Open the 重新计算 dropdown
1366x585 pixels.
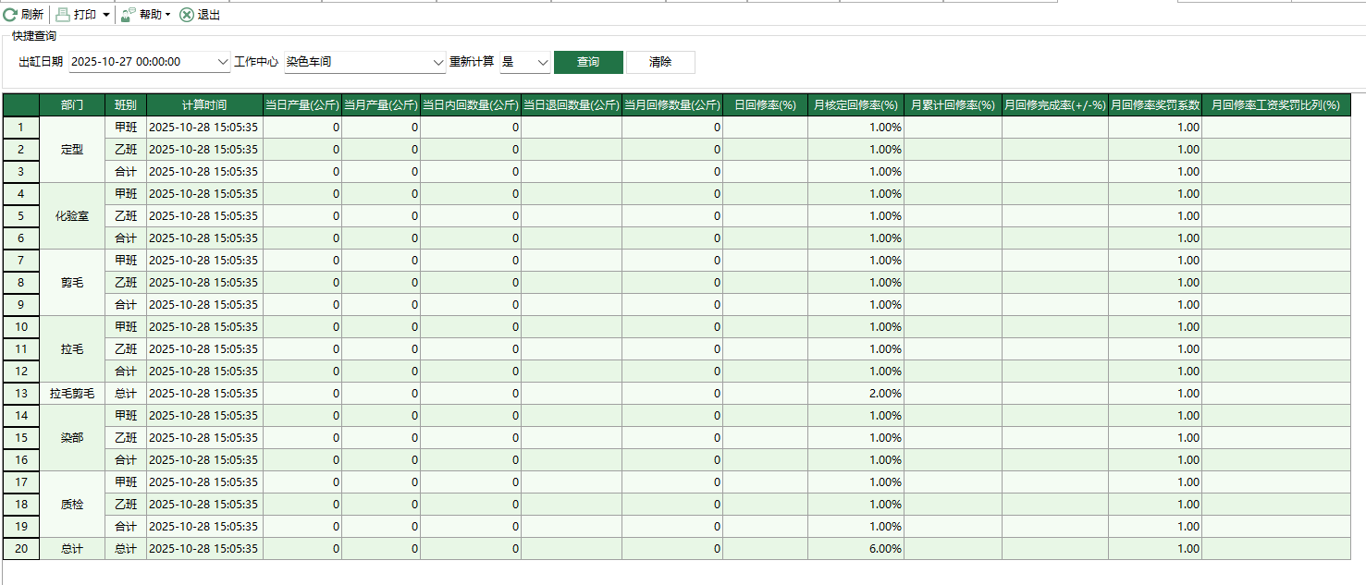click(542, 62)
